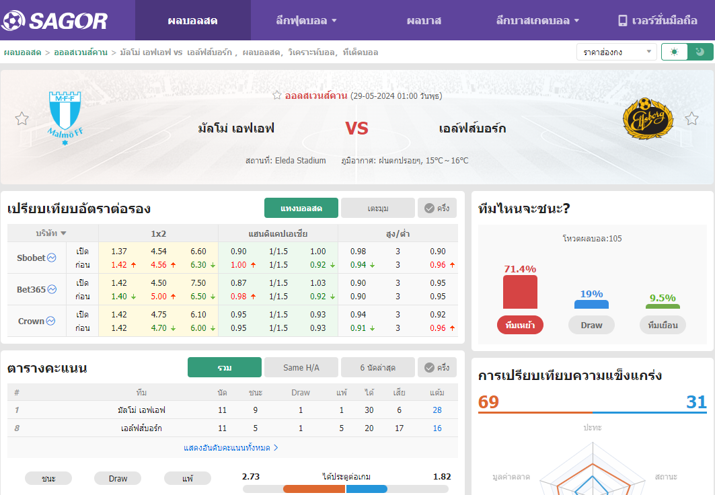Switch to dark mode moon toggle

700,52
